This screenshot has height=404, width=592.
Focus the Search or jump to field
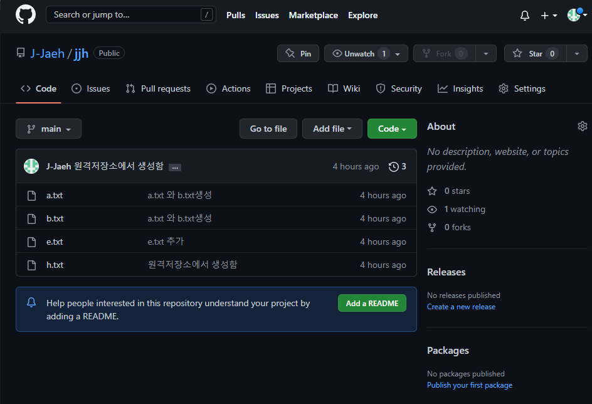pyautogui.click(x=131, y=14)
